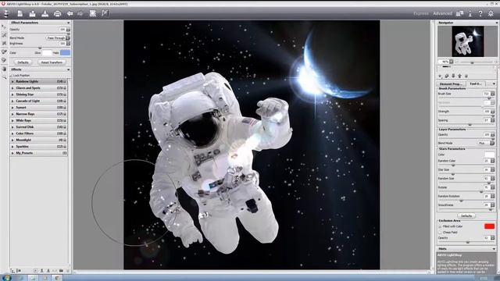Switch to Advanced mode
500x281 pixels.
tap(442, 13)
